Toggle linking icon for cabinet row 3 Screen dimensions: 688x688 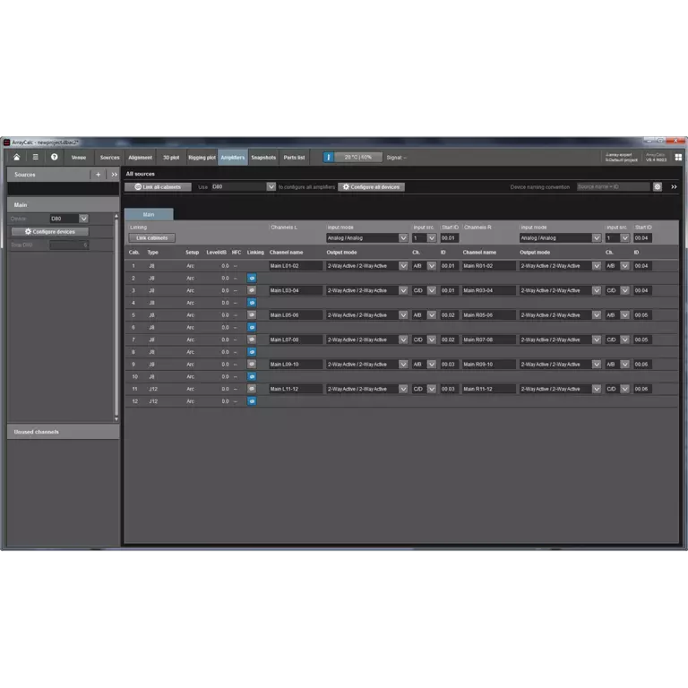point(252,290)
